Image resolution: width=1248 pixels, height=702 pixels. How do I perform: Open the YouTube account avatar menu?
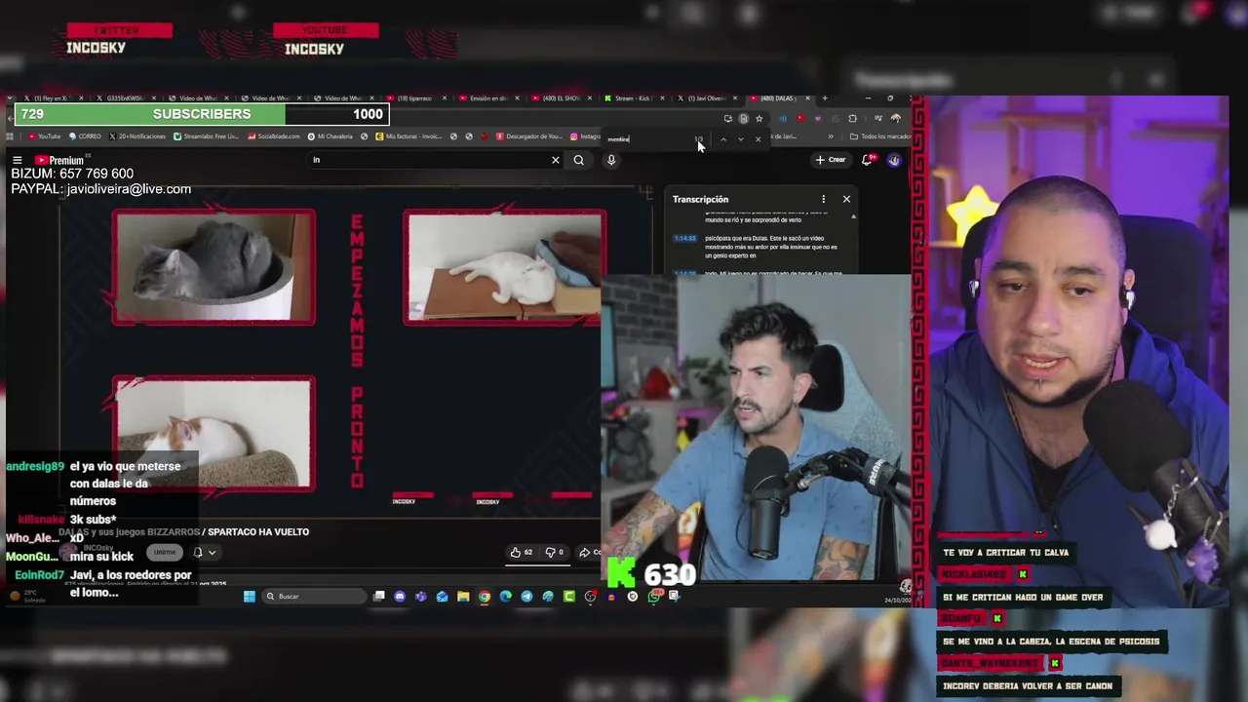(894, 160)
